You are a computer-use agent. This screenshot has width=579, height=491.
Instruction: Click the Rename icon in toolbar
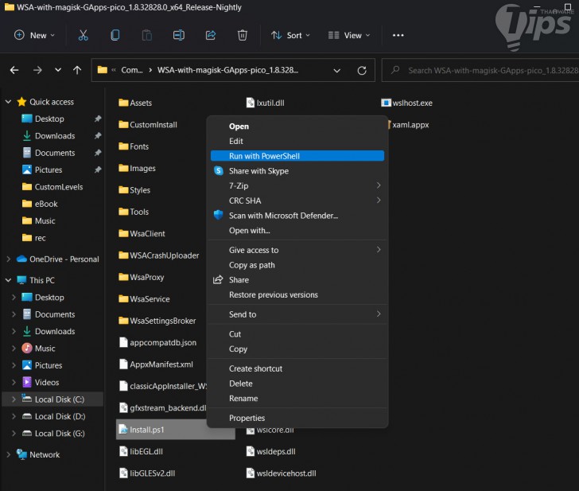pyautogui.click(x=179, y=35)
